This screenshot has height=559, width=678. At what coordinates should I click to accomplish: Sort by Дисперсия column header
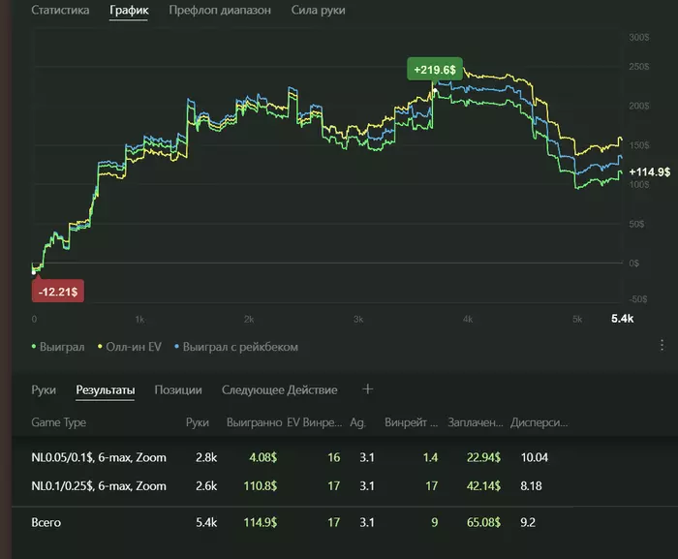(x=539, y=422)
